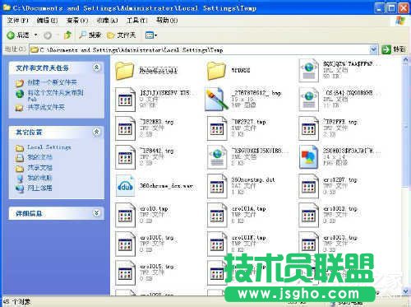Collapse the 文件和文件夹任务 panel

(x=96, y=67)
